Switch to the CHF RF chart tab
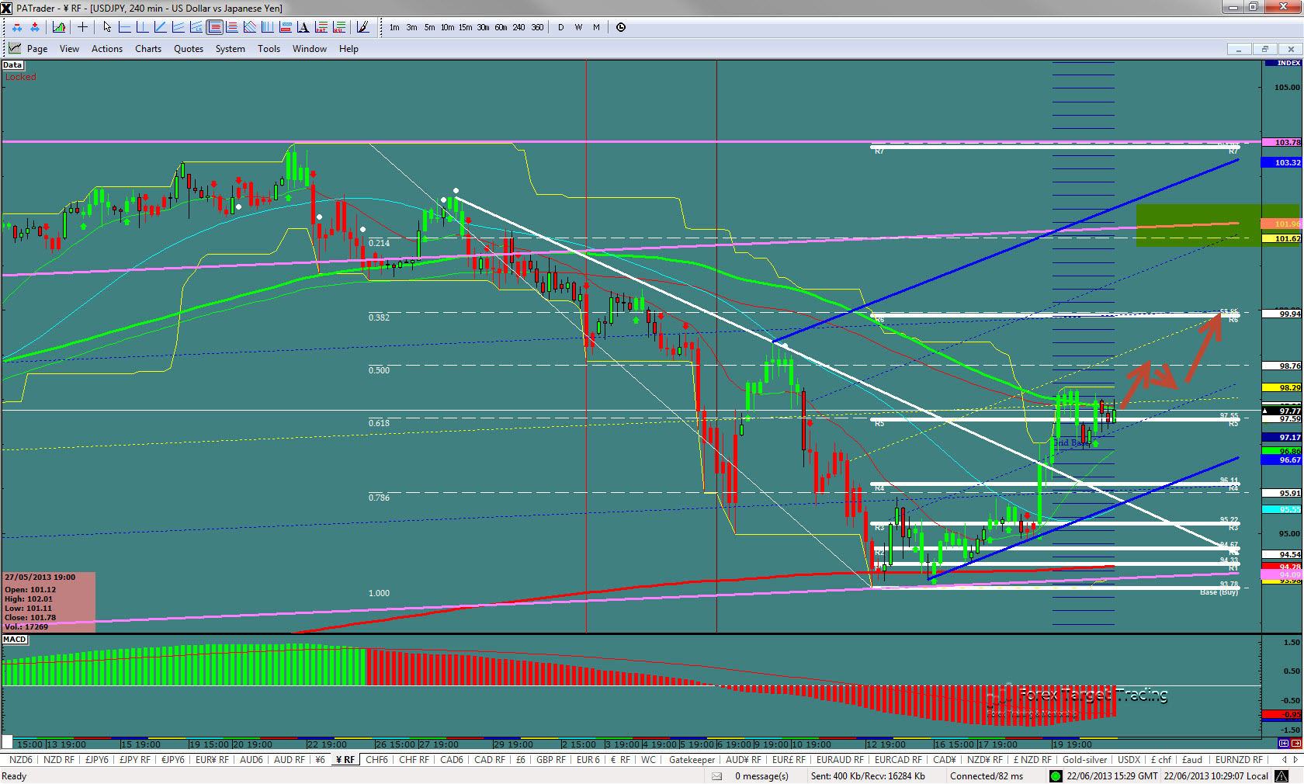Viewport: 1304px width, 784px height. [414, 760]
